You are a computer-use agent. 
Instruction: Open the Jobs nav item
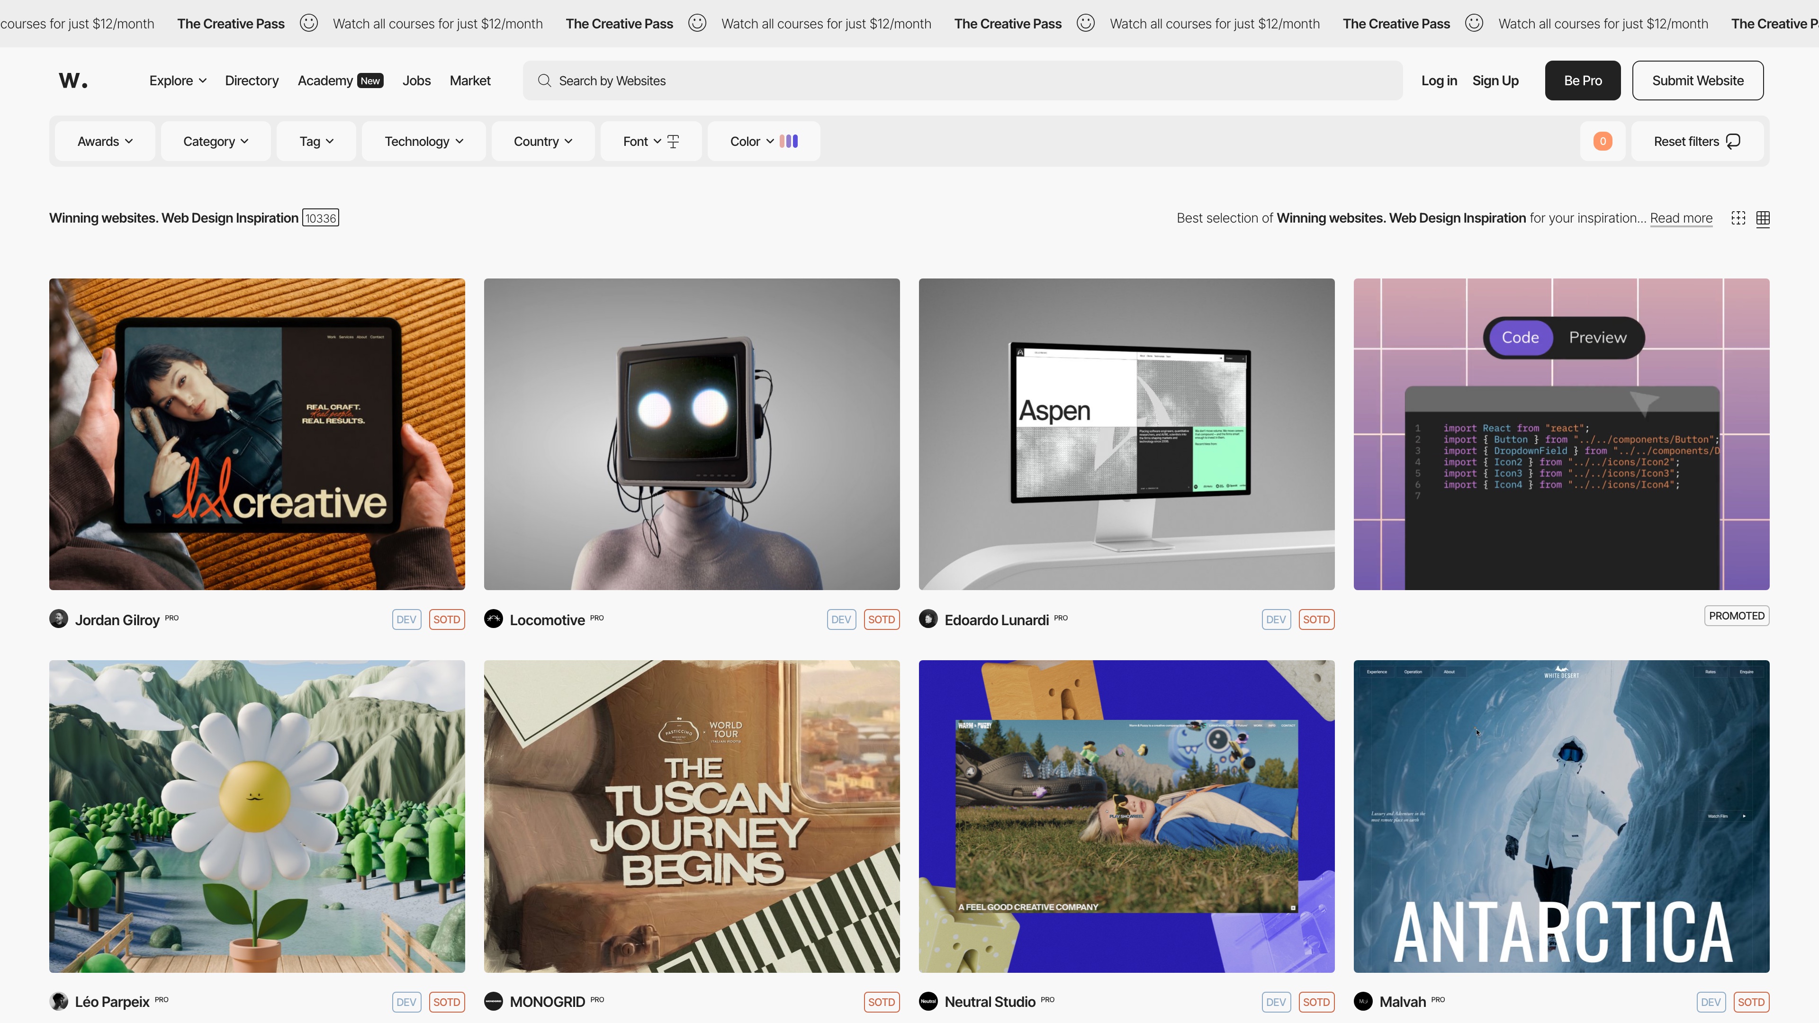[417, 81]
